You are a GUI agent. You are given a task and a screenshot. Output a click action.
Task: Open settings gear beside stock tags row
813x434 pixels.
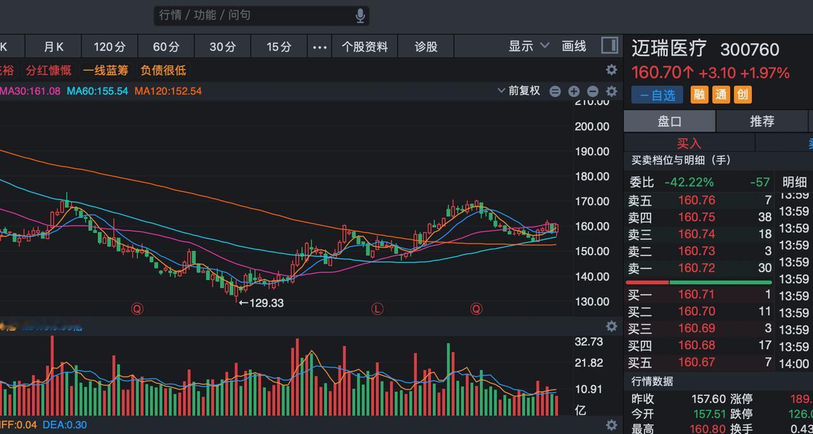pyautogui.click(x=611, y=69)
